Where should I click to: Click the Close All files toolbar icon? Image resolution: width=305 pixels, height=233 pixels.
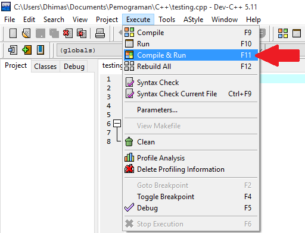pyautogui.click(x=82, y=33)
